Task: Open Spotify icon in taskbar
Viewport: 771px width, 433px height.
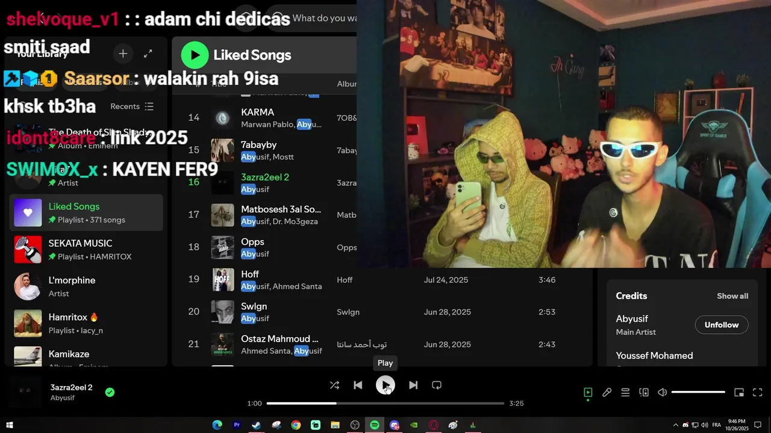Action: tap(375, 425)
